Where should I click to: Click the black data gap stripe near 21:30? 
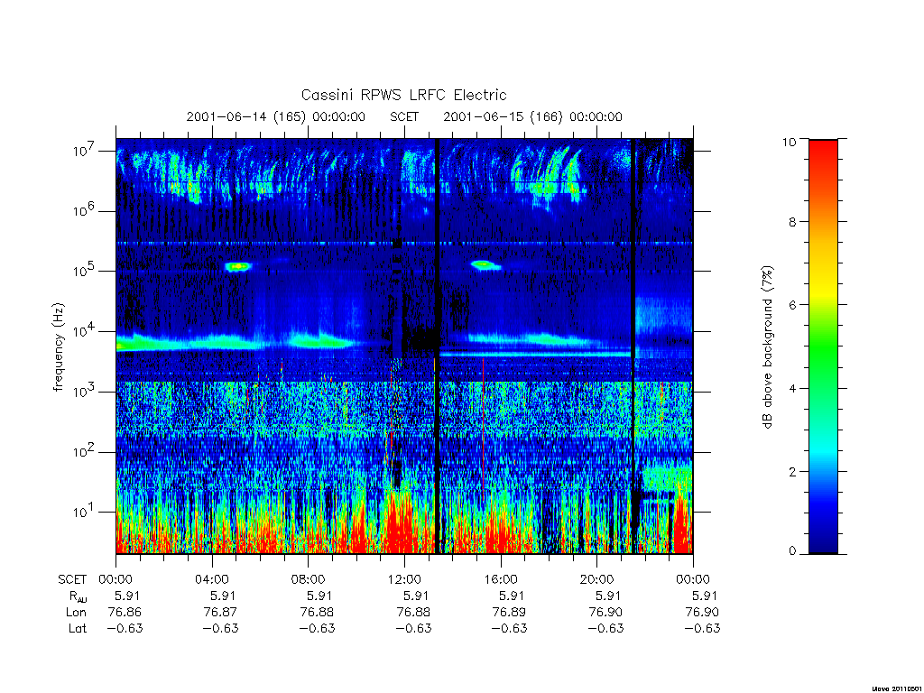pos(633,346)
